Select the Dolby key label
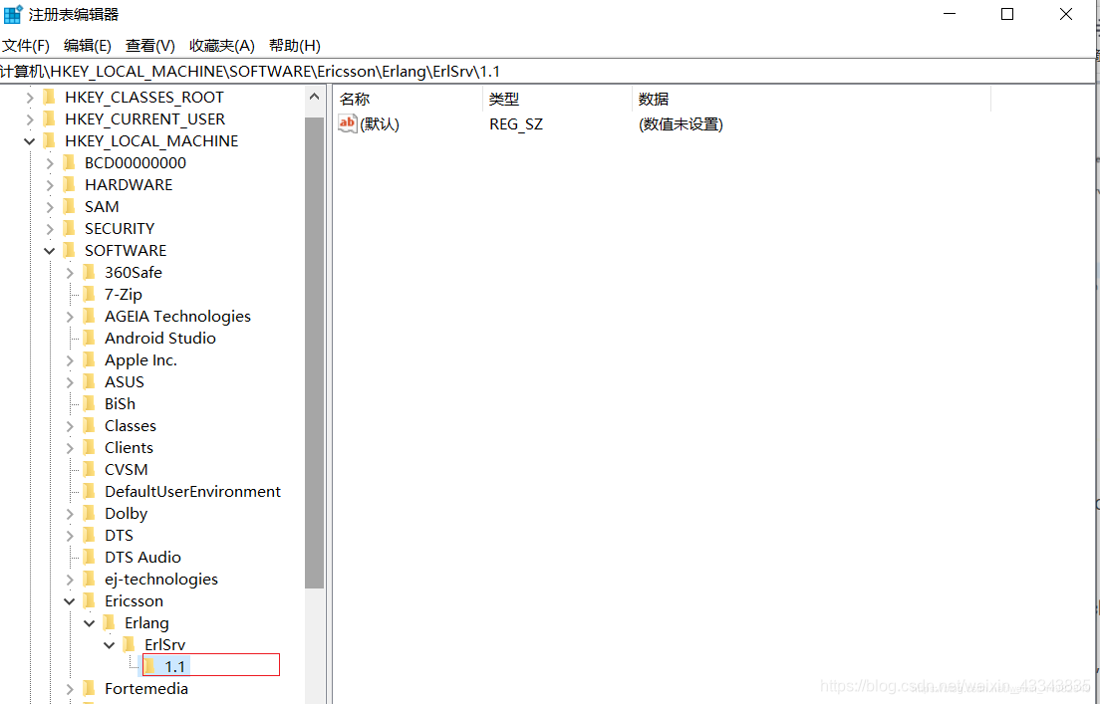The width and height of the screenshot is (1100, 704). pos(127,513)
